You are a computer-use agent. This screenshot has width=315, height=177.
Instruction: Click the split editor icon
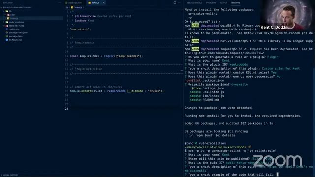point(175,3)
